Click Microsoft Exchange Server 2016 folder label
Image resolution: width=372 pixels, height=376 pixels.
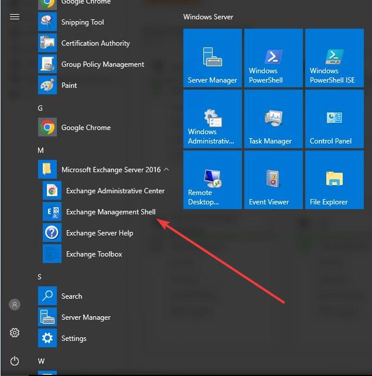111,170
